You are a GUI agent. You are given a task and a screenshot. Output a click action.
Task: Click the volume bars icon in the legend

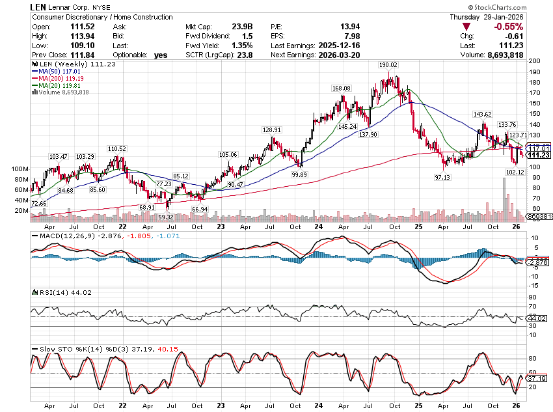[x=34, y=93]
